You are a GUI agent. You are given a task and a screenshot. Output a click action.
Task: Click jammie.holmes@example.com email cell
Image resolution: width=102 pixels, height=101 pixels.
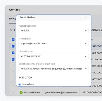point(61,93)
